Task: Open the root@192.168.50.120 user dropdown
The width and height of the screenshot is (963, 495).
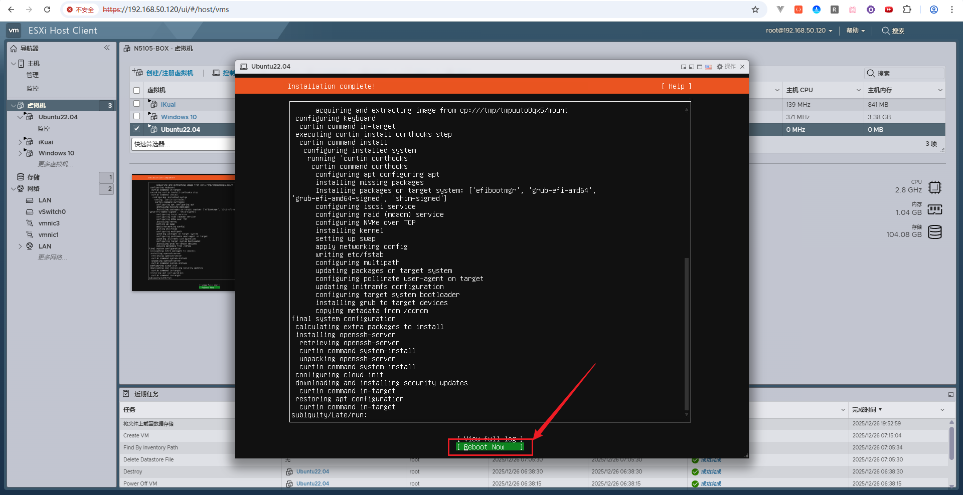Action: 798,31
